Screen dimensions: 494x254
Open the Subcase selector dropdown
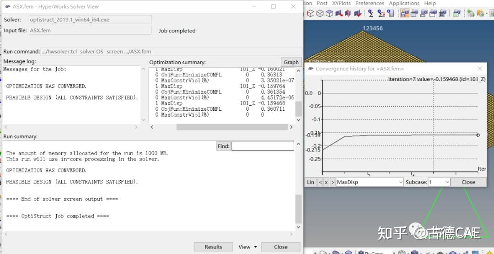pyautogui.click(x=439, y=182)
